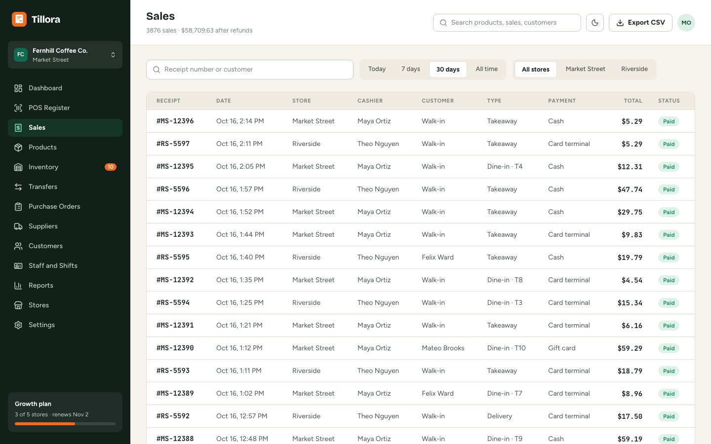711x444 pixels.
Task: Click the TOTAL column header
Action: (x=633, y=101)
